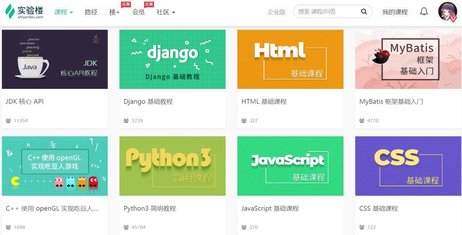Go to 路径 in navigation
The image size is (462, 235).
(91, 12)
